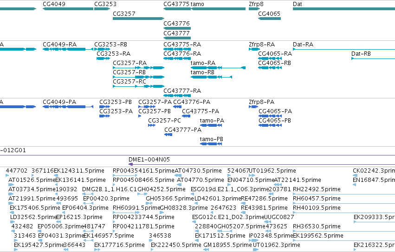
Task: Select the Zfrp8 gene label
Action: tap(257, 4)
